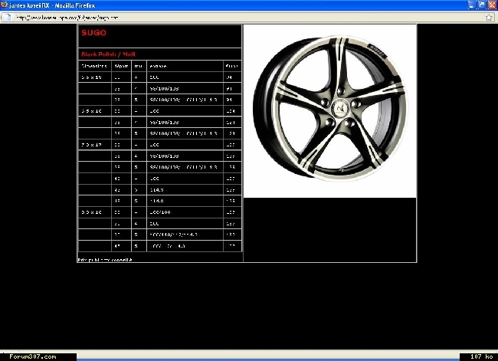Click the Firefox logo in the title bar
Image resolution: width=498 pixels, height=361 pixels.
point(4,5)
